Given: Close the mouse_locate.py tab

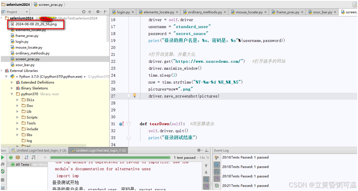Looking at the screenshot, I should [266, 12].
